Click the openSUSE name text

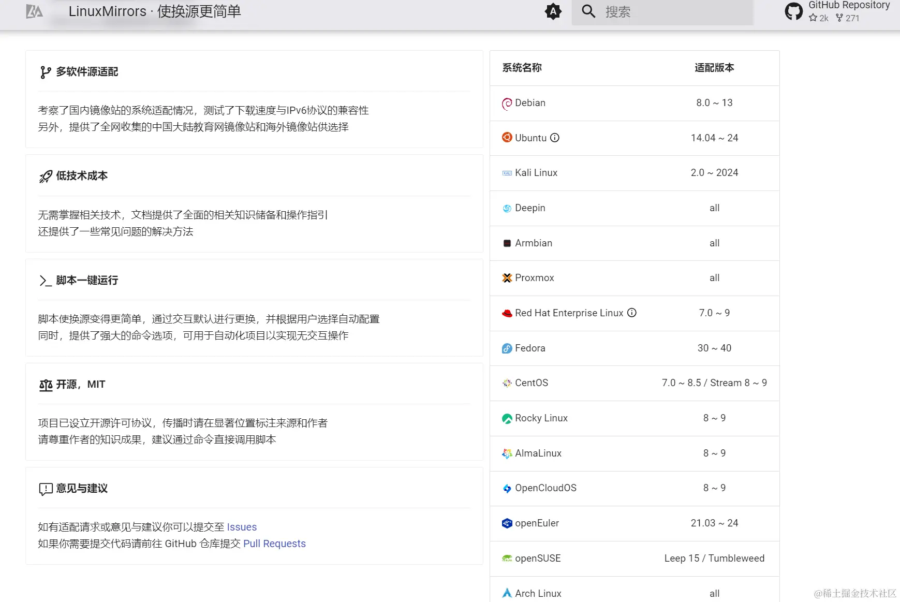tap(538, 558)
